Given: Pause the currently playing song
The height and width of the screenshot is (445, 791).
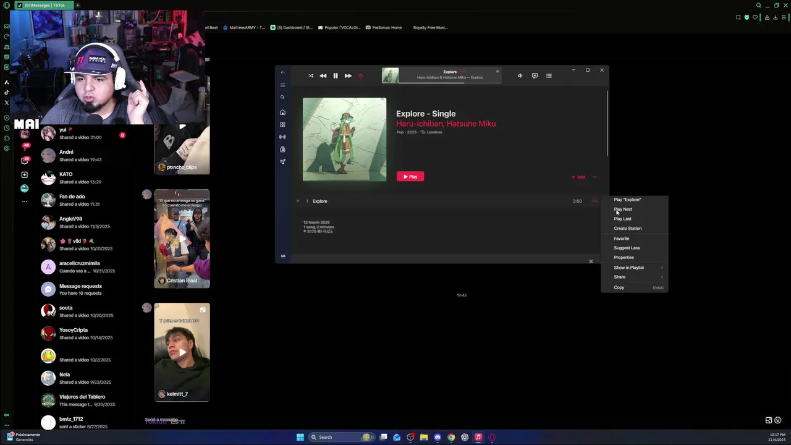Looking at the screenshot, I should 336,76.
